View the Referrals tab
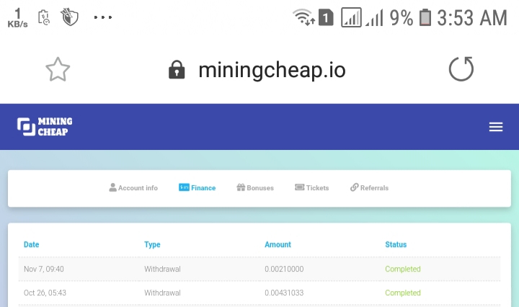This screenshot has height=307, width=519. pos(369,187)
